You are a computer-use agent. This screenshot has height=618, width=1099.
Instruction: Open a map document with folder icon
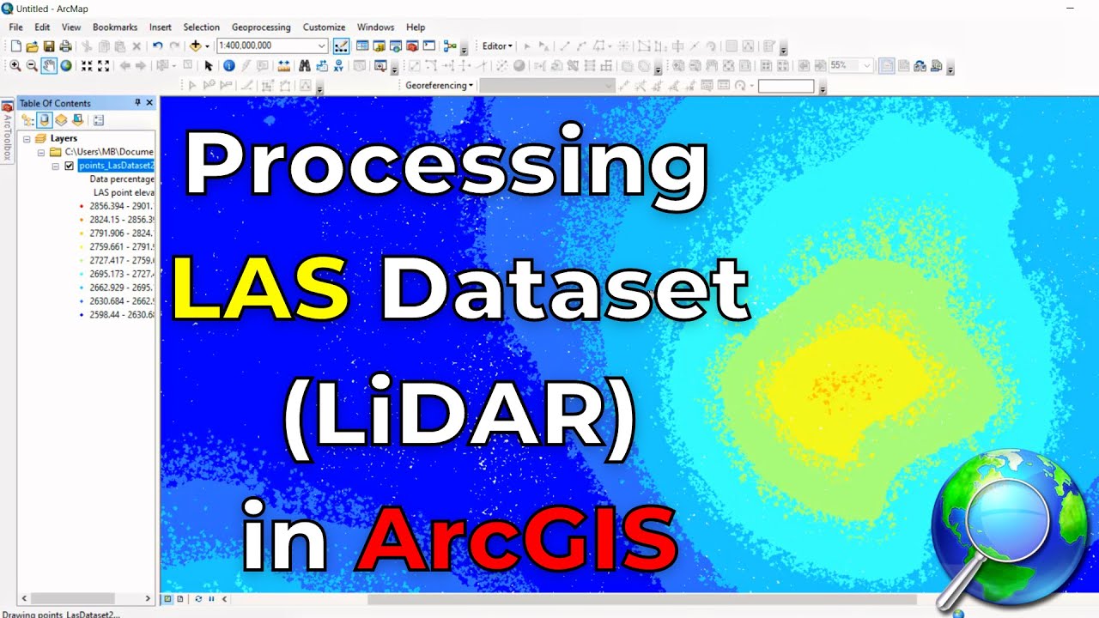(x=32, y=45)
